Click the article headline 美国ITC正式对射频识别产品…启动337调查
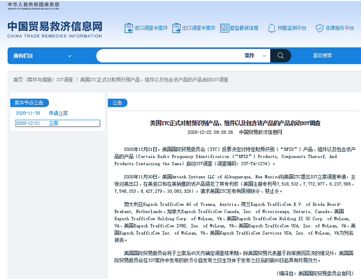This screenshot has height=279, width=361. [235, 123]
